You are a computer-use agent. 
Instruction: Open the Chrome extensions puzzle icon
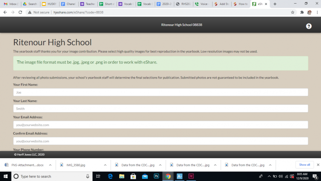point(302,12)
